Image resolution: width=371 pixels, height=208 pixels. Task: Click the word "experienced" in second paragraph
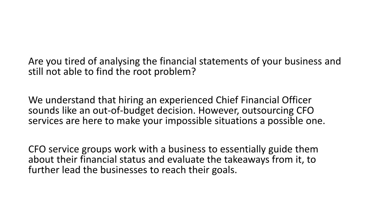186,100
